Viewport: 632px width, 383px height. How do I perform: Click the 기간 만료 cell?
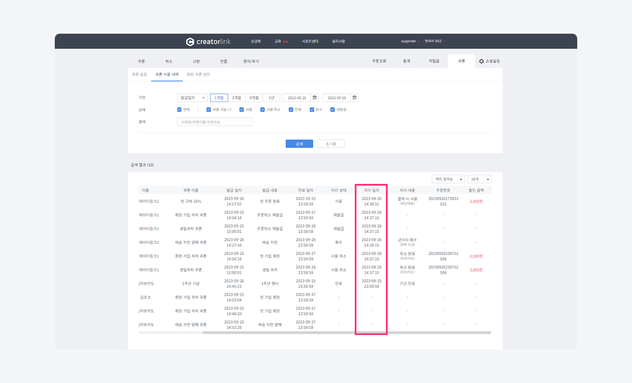point(407,284)
